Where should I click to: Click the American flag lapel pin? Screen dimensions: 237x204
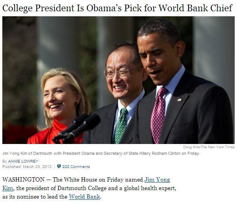179,99
